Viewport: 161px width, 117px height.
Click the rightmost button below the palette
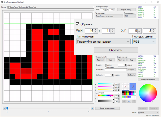tap(134, 101)
